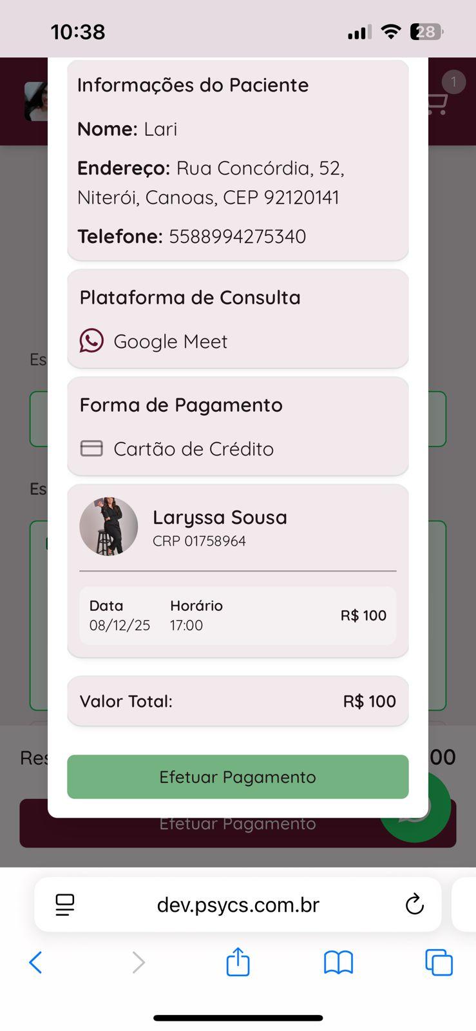Viewport: 476px width, 1031px height.
Task: Select the Google Meet platform text
Action: coord(171,341)
